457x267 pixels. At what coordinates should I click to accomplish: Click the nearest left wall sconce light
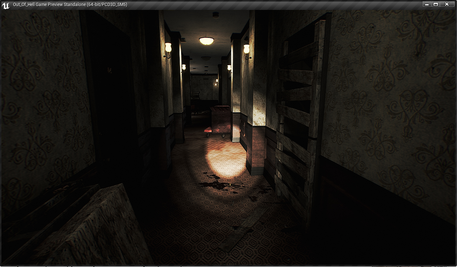[168, 50]
